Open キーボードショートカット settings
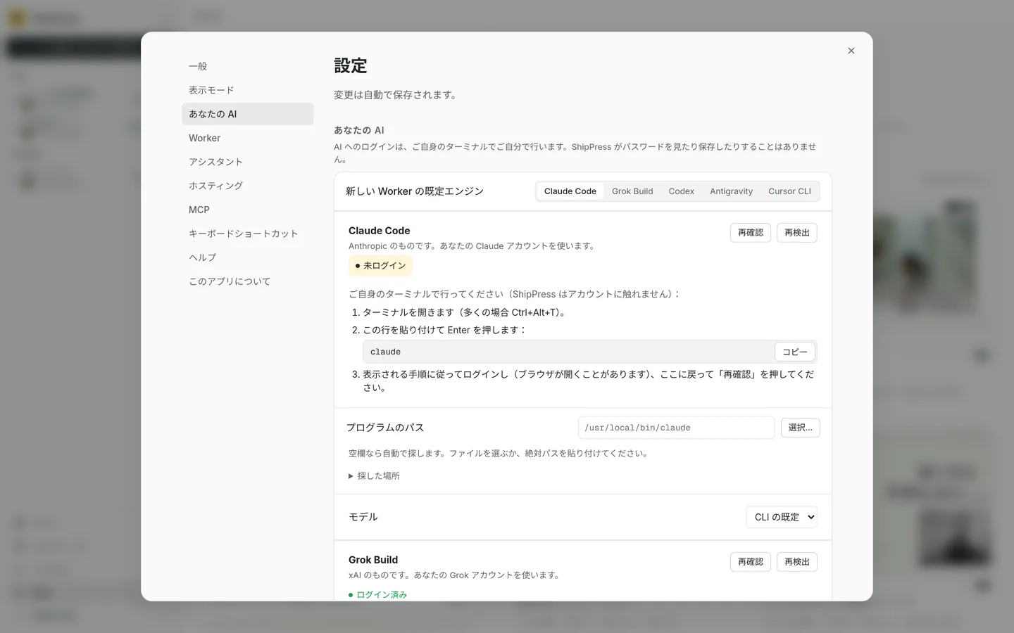This screenshot has width=1014, height=633. [247, 234]
